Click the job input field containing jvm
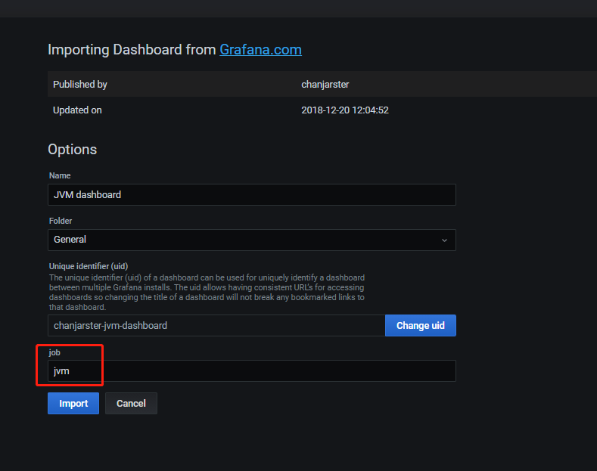This screenshot has width=597, height=471. [x=252, y=371]
